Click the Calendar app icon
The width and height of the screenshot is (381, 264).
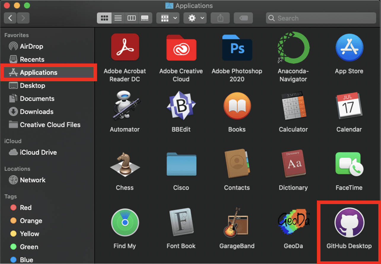click(349, 106)
